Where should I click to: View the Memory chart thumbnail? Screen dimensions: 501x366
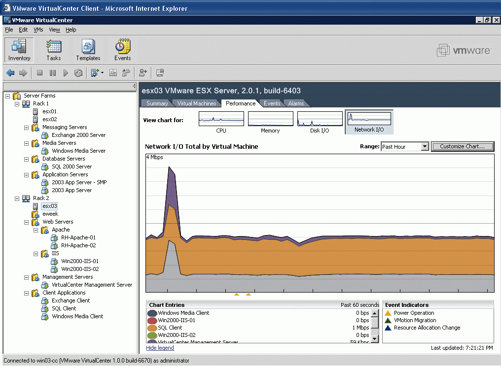pos(270,119)
